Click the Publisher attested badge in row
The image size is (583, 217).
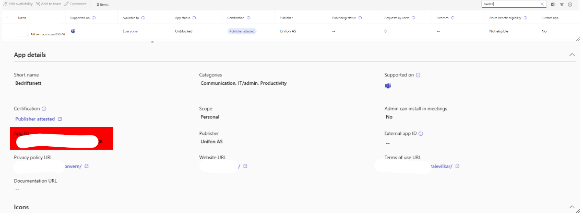pos(242,31)
